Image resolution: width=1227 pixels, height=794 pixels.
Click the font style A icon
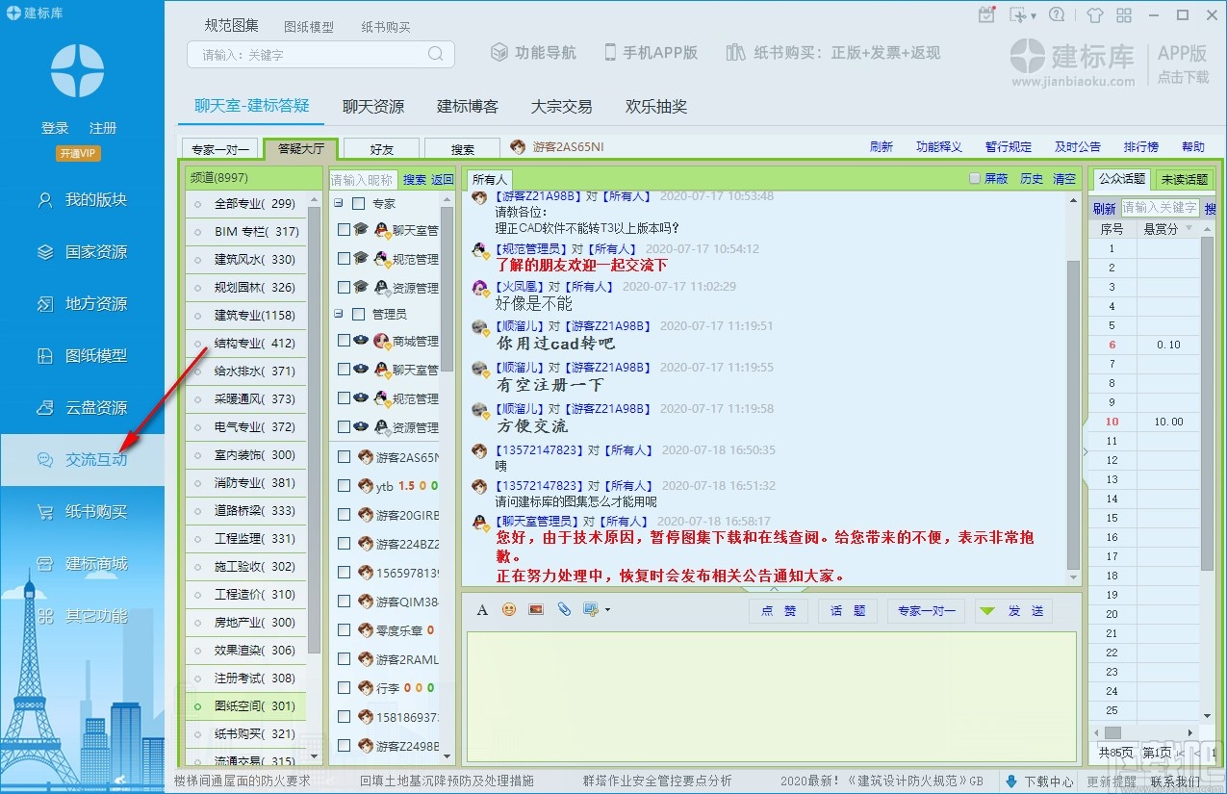coord(482,609)
